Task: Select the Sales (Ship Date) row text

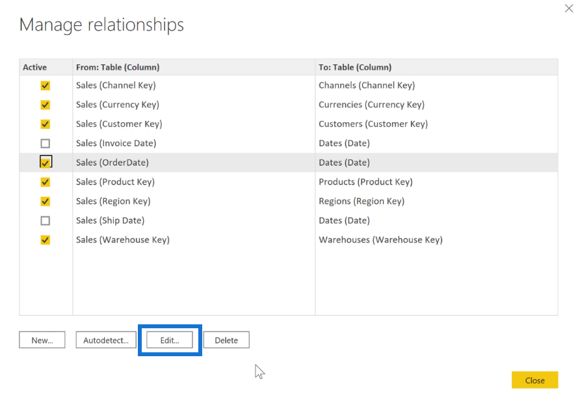Action: coord(111,220)
